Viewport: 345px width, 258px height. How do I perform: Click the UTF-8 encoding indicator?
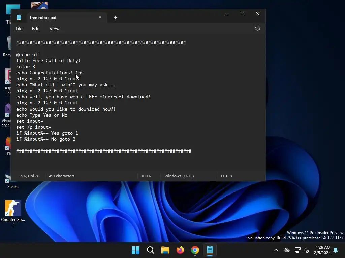(226, 176)
